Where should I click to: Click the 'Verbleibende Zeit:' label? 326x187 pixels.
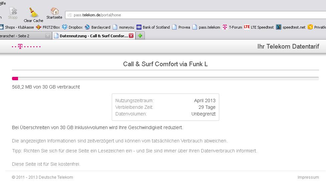pyautogui.click(x=134, y=107)
